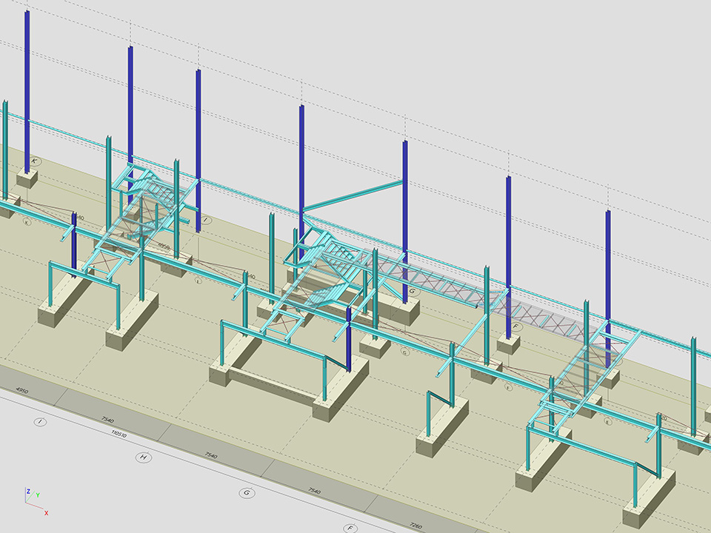Click the red X axis label
The image size is (711, 533).
point(46,512)
